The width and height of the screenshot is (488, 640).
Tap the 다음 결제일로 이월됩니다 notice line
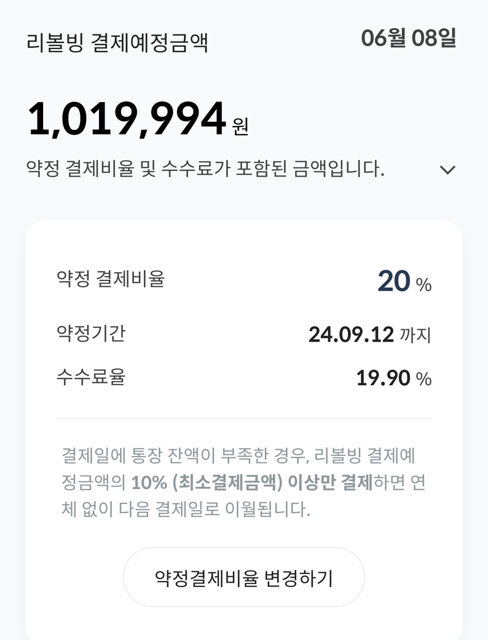(186, 510)
